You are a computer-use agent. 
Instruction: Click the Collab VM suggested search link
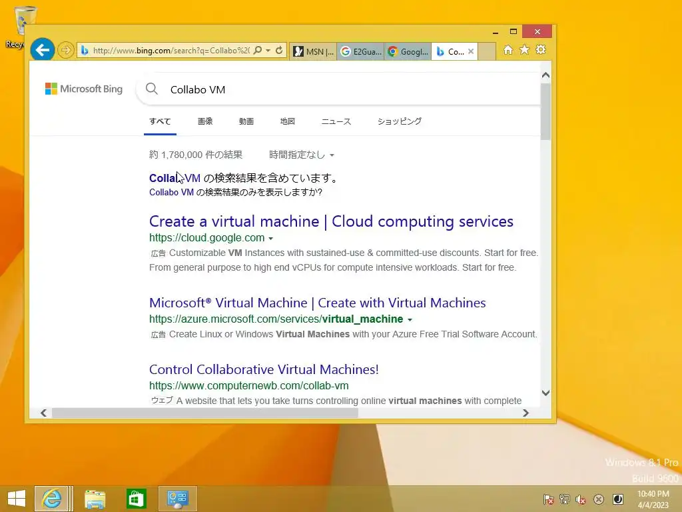coord(175,178)
